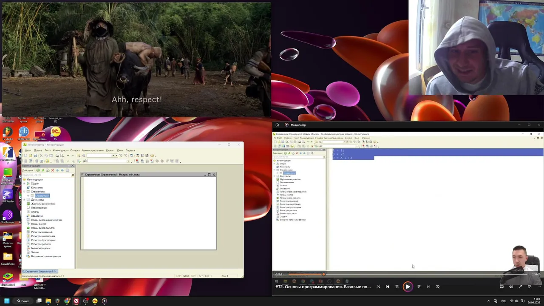Open the Справка menu in Configurator window

[x=130, y=150]
